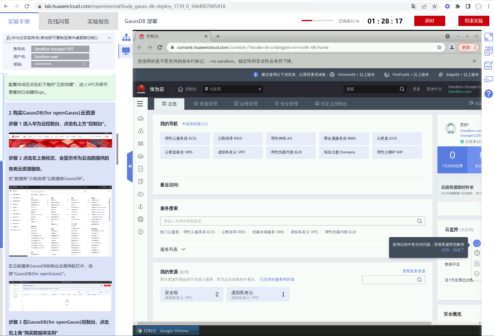Click the inner Chrome profile avatar icon
Viewport: 494px width, 336px height.
coord(452,47)
